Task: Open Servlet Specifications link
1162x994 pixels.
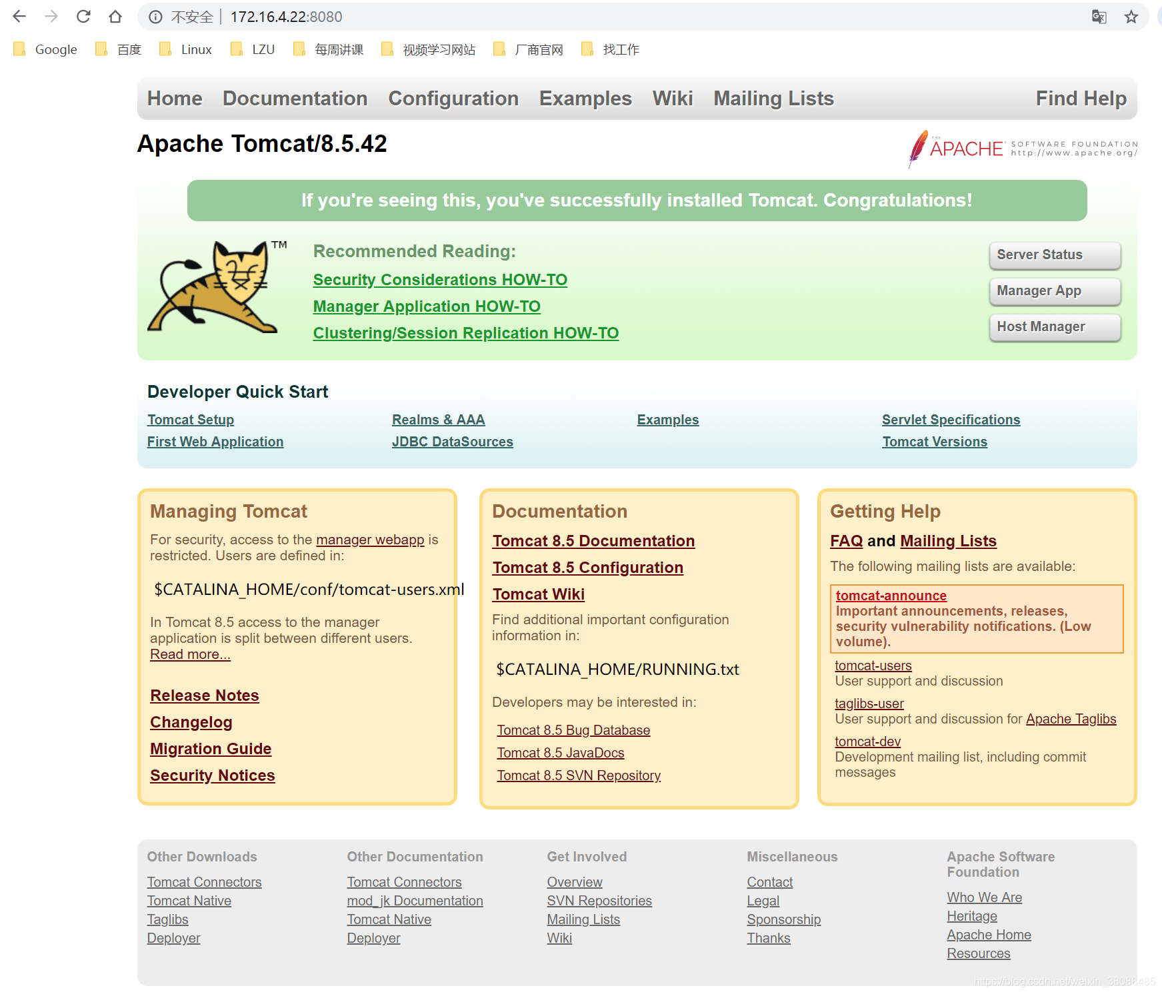Action: point(951,420)
